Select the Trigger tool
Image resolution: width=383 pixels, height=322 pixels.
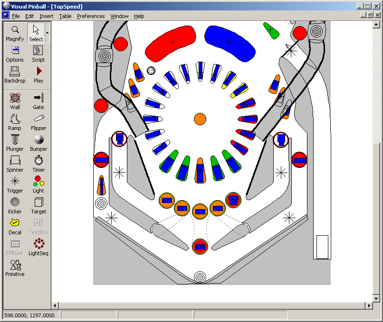click(x=15, y=184)
